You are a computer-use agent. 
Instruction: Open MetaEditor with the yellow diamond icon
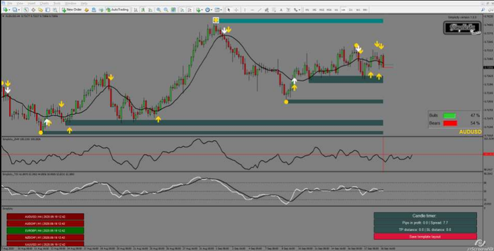86,10
